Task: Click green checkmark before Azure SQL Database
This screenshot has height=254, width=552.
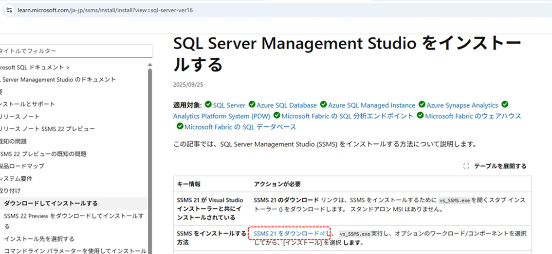Action: tap(252, 105)
